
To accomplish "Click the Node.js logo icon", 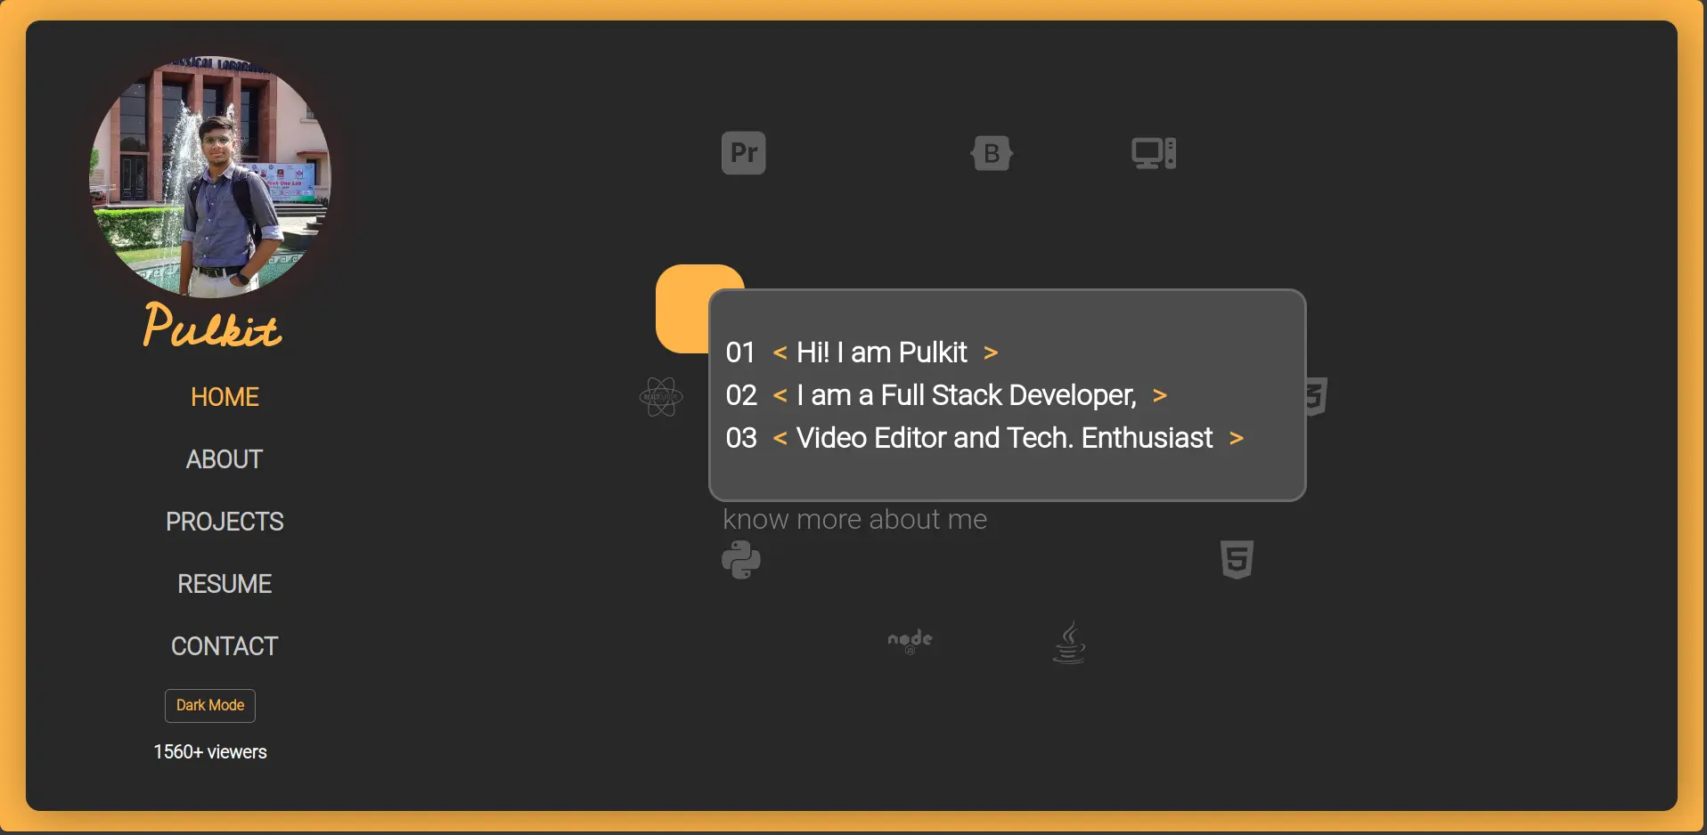I will coord(910,641).
